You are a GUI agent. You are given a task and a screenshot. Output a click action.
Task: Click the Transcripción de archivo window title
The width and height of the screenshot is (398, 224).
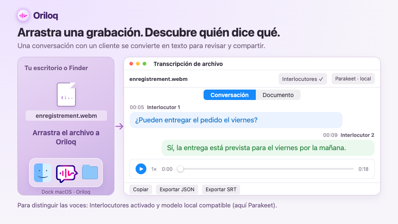click(188, 64)
